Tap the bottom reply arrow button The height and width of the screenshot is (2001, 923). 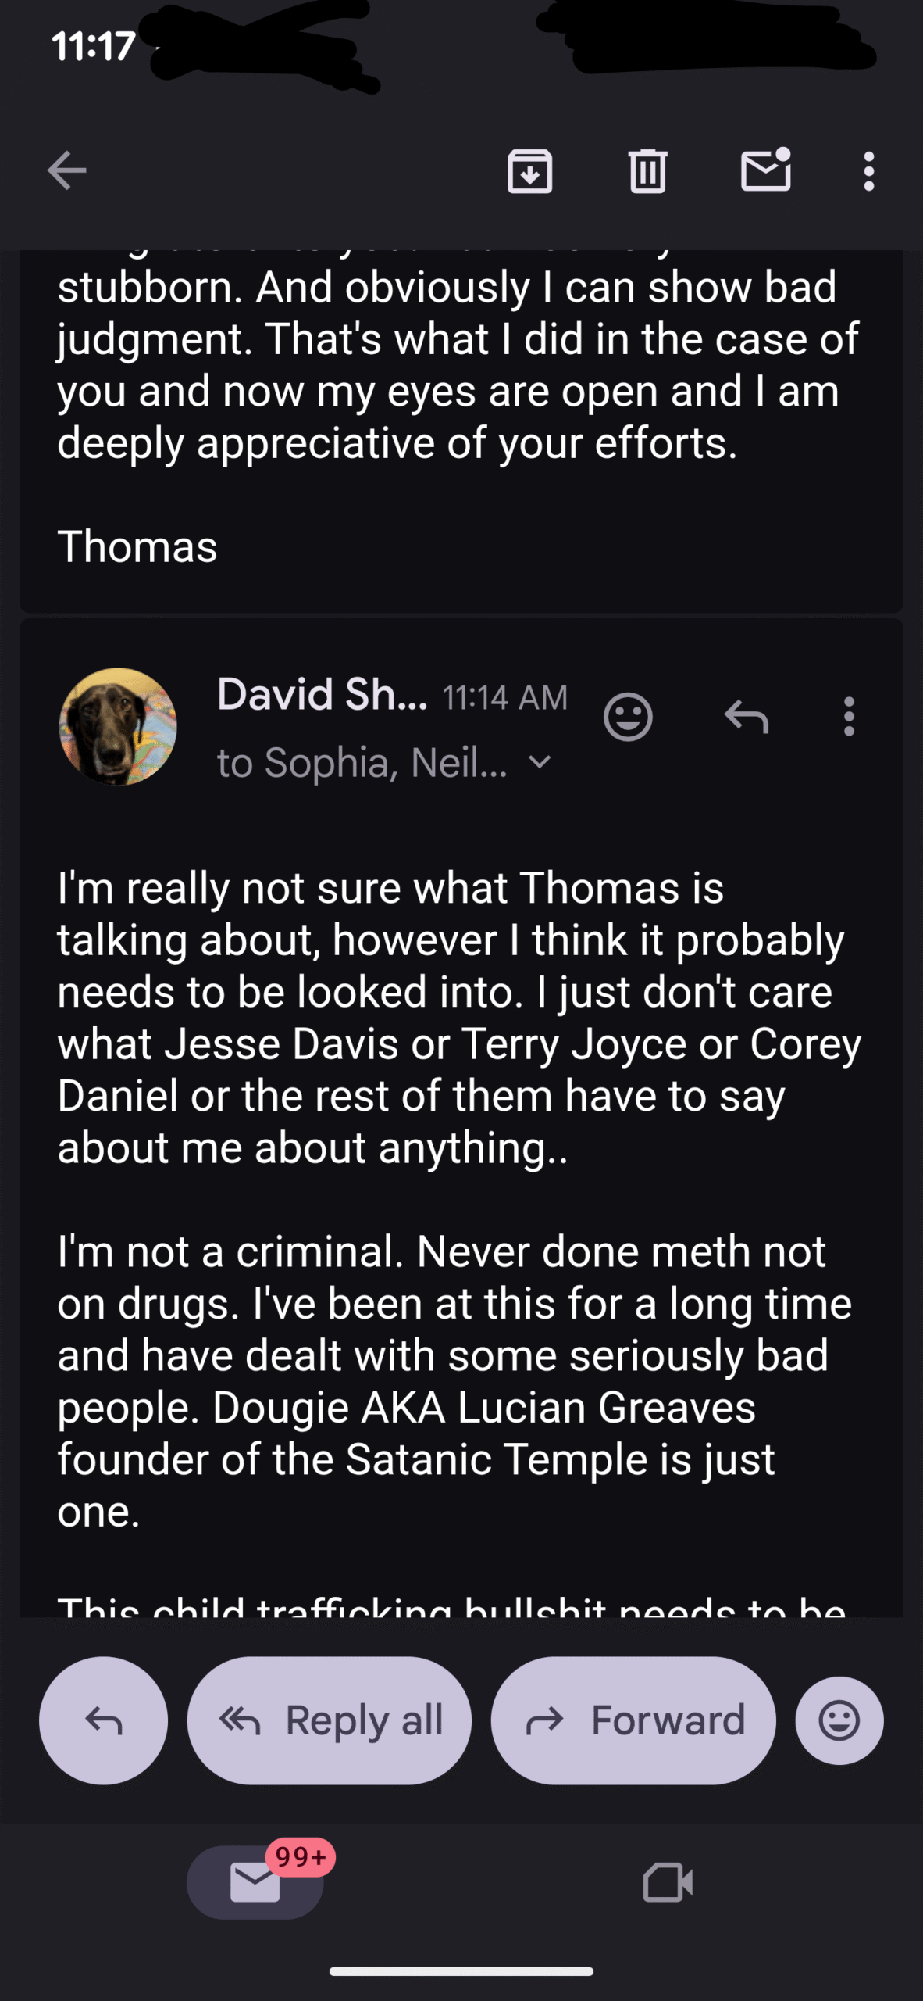click(103, 1720)
